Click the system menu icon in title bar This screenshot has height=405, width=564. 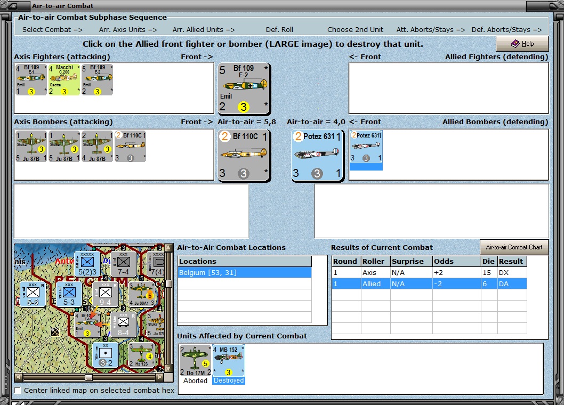point(12,6)
